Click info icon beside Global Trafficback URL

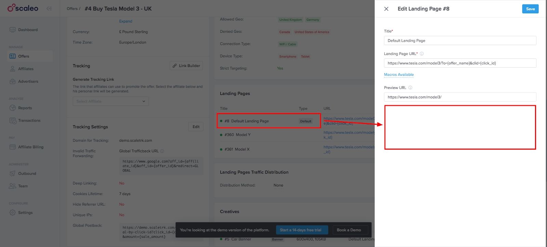(162, 151)
